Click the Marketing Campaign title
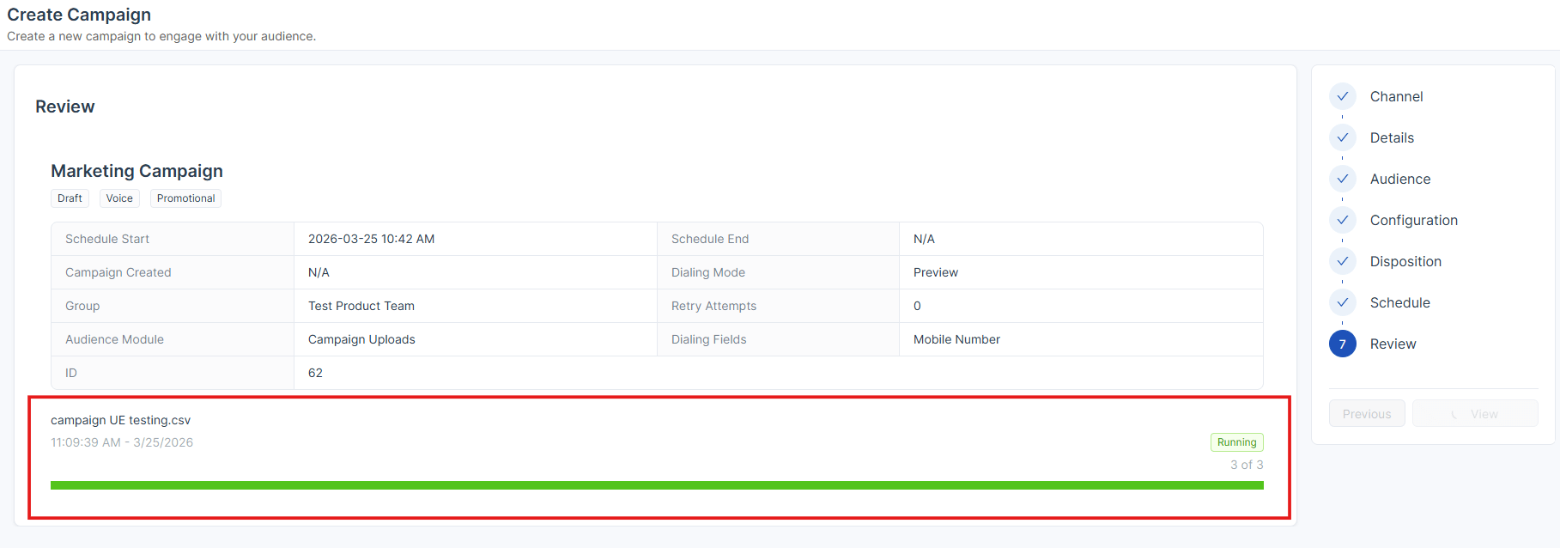Viewport: 1560px width, 548px height. [137, 171]
